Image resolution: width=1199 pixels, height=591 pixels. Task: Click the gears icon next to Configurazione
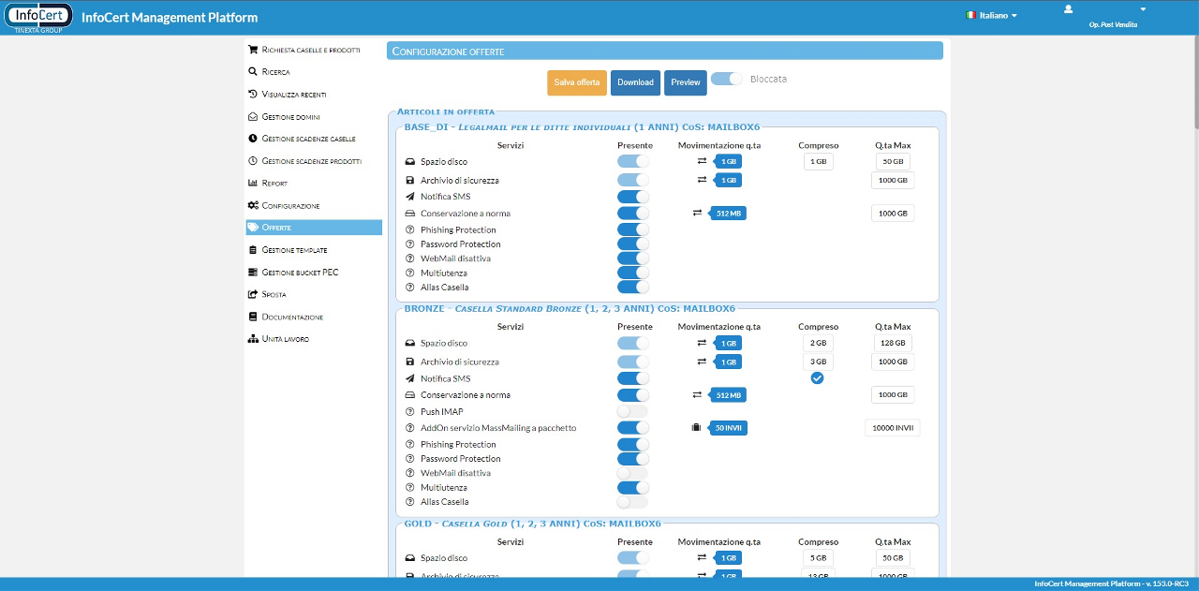pos(253,205)
